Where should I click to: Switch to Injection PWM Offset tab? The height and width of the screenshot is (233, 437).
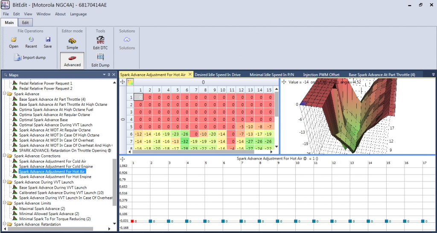[x=321, y=75]
